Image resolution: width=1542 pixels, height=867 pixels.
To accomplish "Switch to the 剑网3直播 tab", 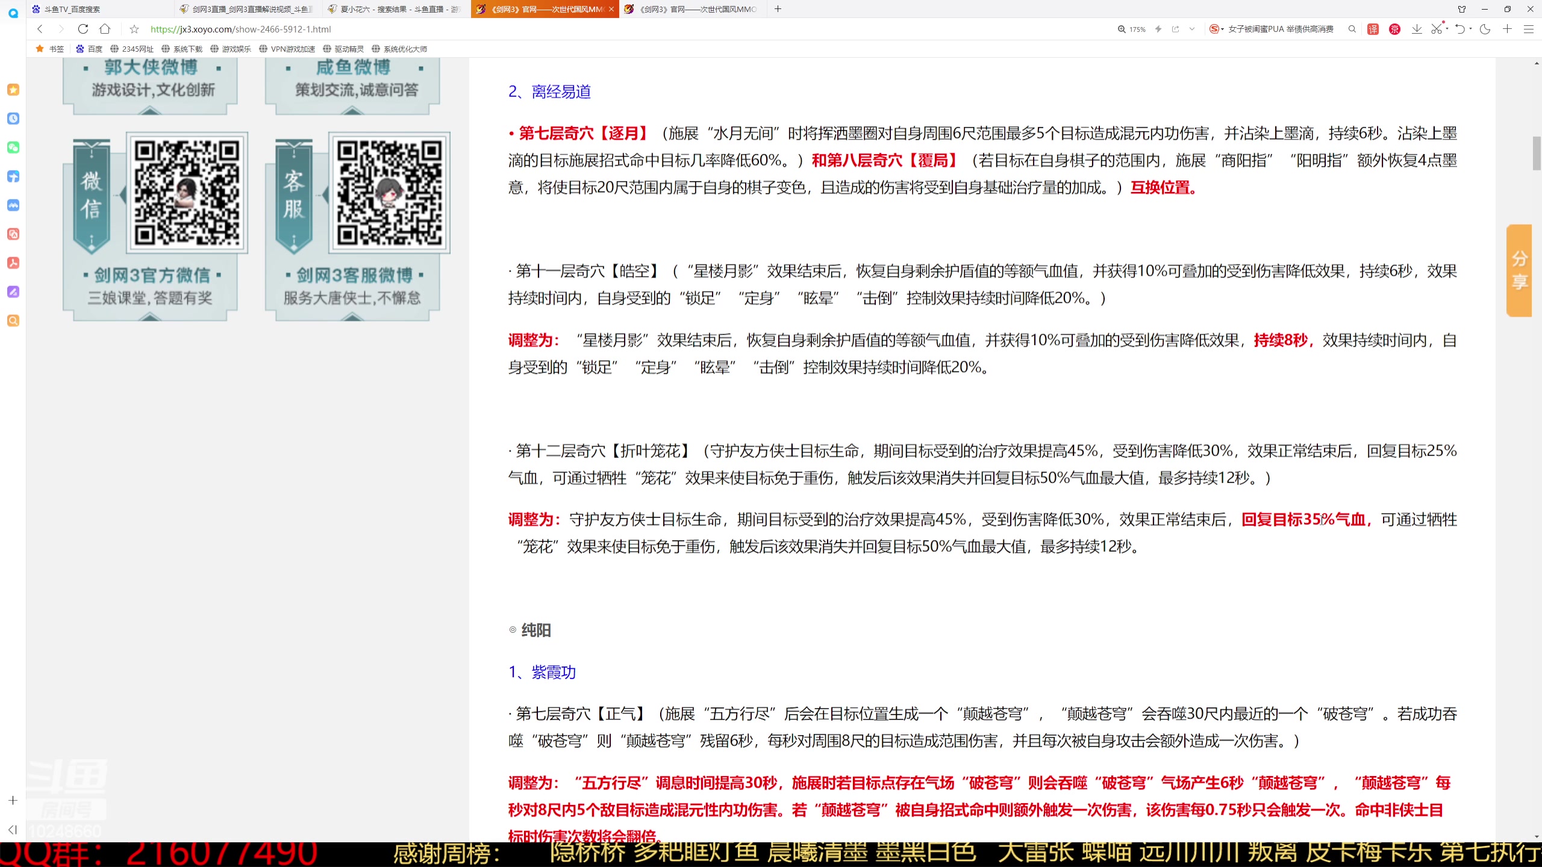I will (x=248, y=9).
